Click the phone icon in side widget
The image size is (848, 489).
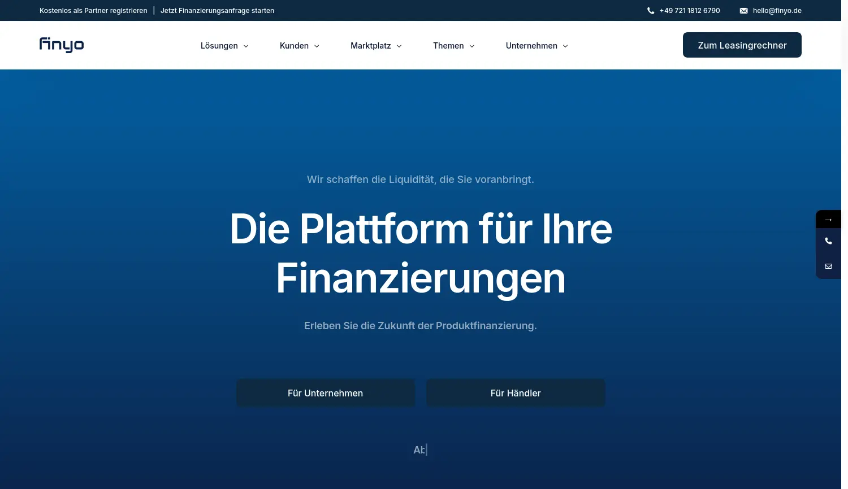pyautogui.click(x=828, y=241)
